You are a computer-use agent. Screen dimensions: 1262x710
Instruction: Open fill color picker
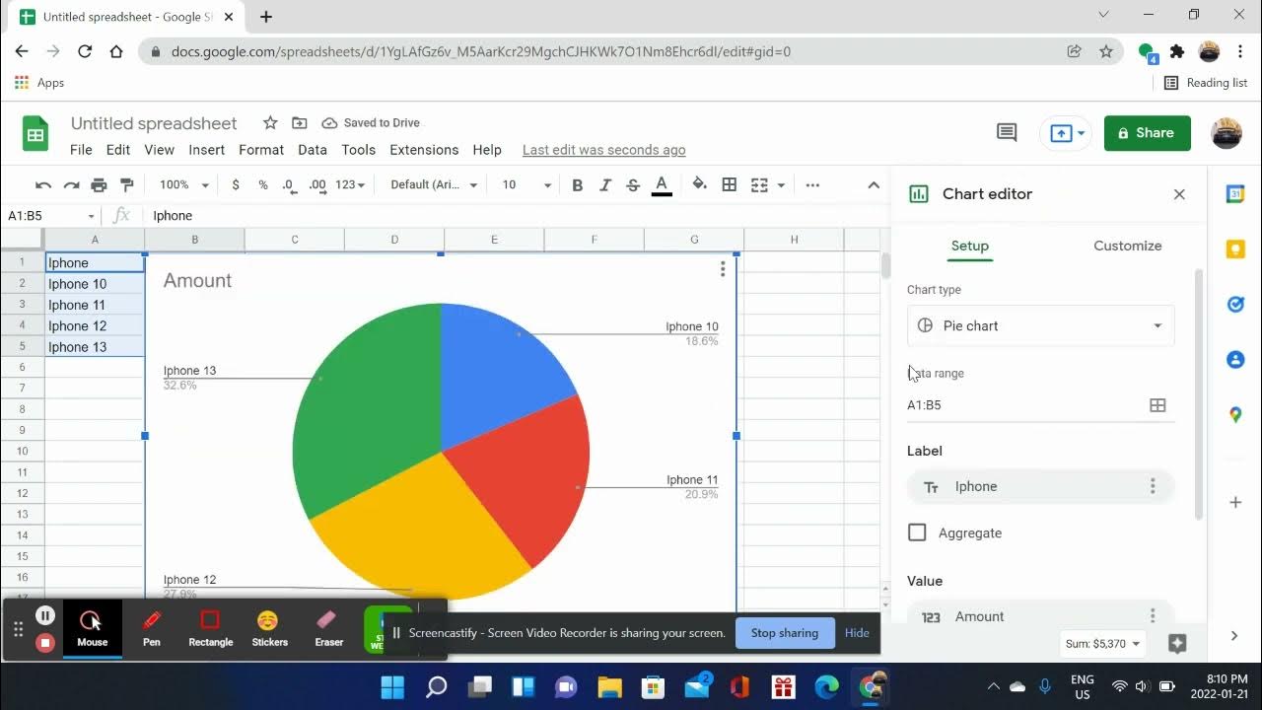click(700, 184)
